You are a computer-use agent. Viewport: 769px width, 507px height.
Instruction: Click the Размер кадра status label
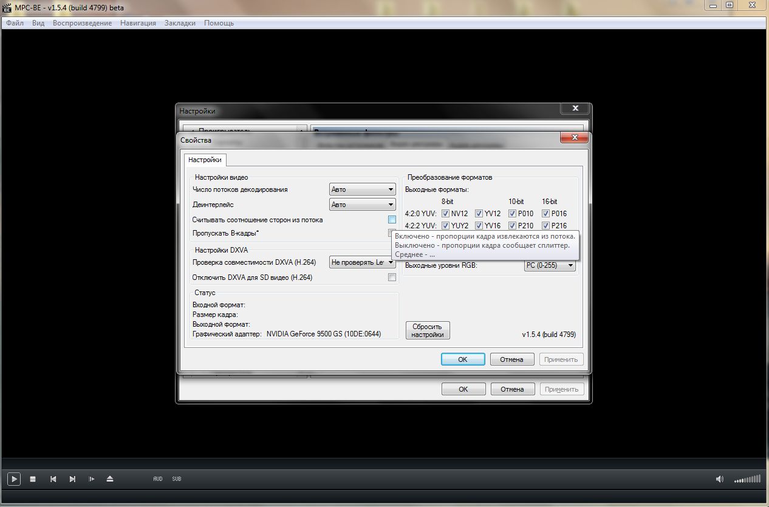(x=215, y=315)
